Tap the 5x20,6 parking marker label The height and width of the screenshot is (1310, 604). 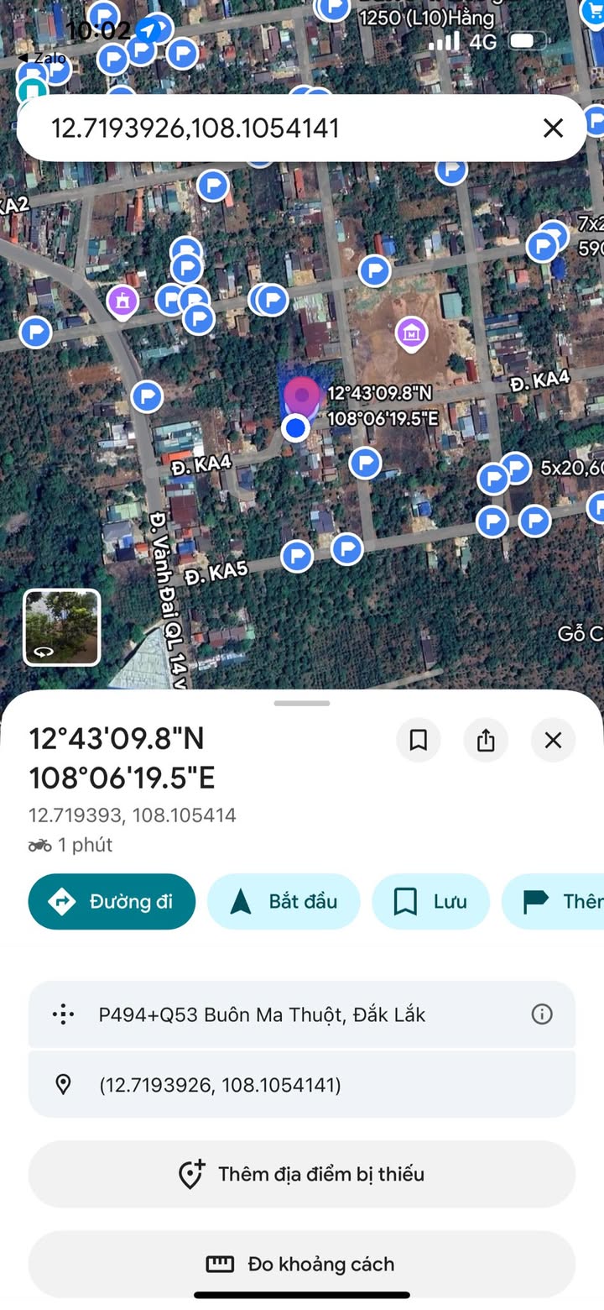coord(571,468)
